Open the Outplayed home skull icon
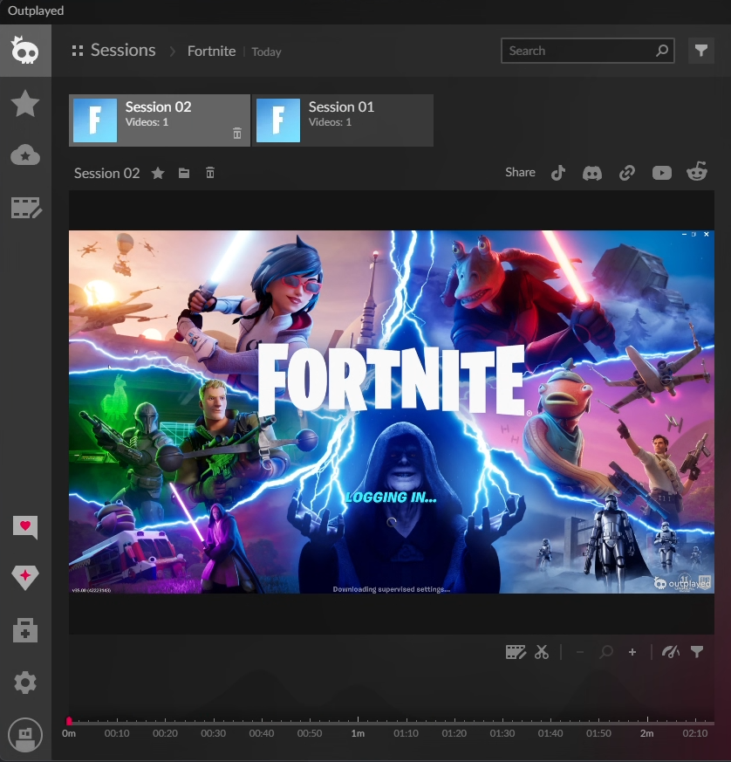This screenshot has height=762, width=731. 25,51
